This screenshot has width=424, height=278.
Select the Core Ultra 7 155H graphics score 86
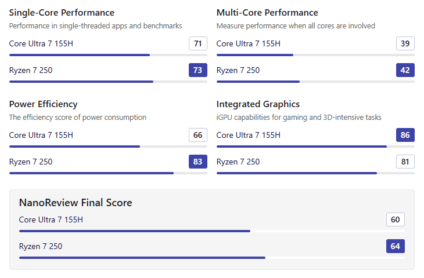405,135
